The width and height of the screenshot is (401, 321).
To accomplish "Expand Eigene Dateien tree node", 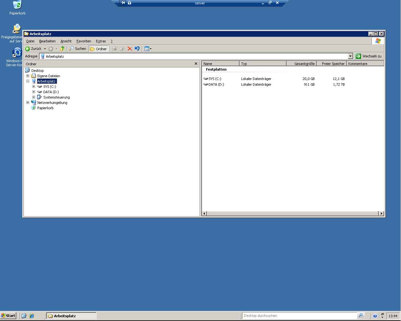I will tap(28, 76).
